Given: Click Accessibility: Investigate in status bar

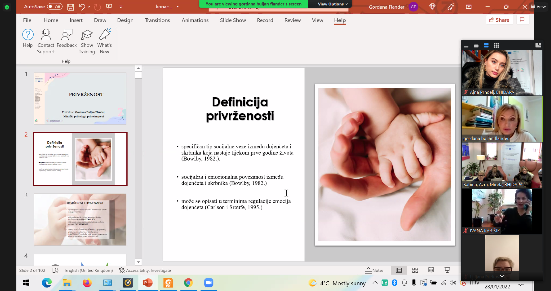Looking at the screenshot, I should 145,270.
